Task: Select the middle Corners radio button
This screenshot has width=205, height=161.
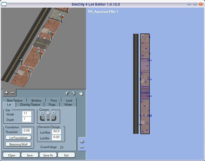Action: (48, 113)
